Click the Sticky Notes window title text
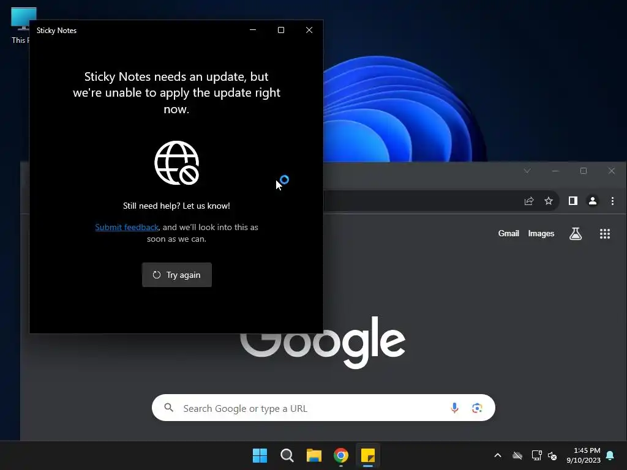The height and width of the screenshot is (470, 627). (x=56, y=31)
